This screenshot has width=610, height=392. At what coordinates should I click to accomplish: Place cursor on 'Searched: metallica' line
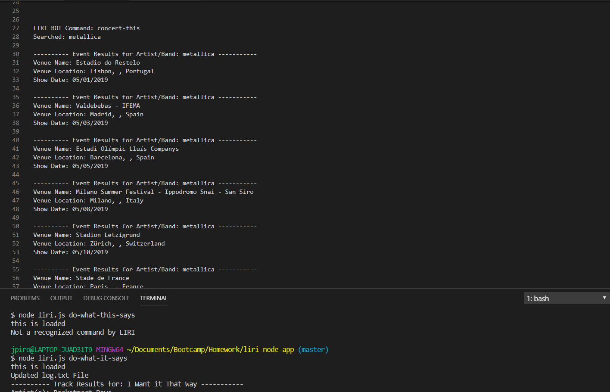coord(67,37)
